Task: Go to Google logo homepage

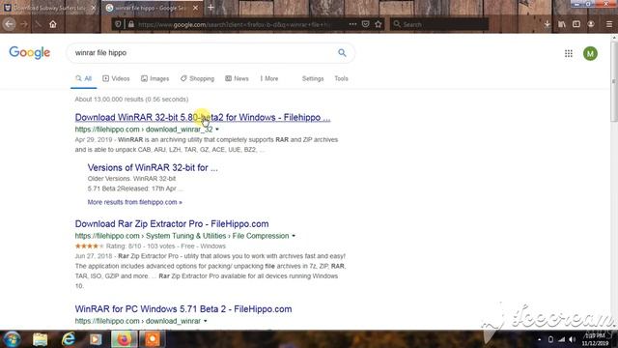Action: tap(30, 52)
